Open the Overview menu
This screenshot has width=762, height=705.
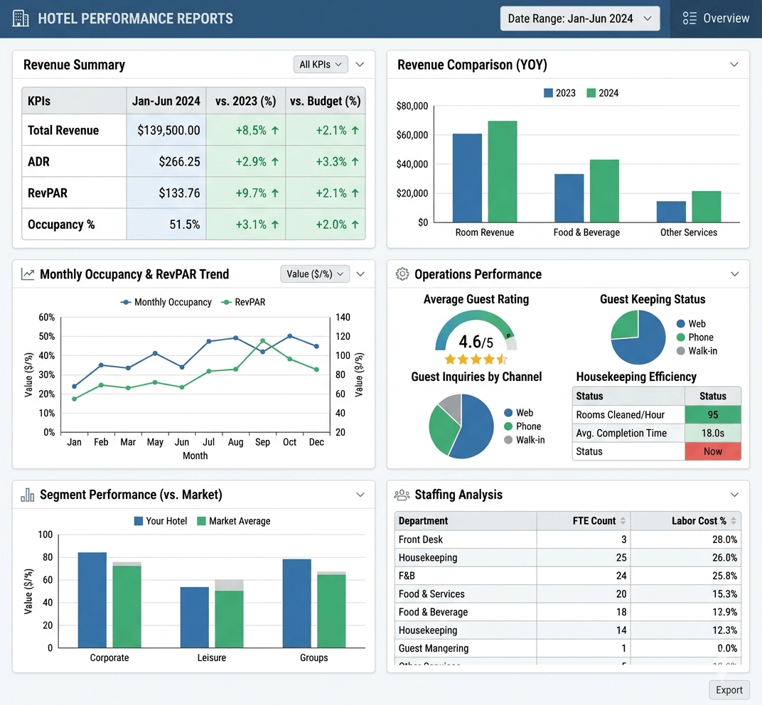717,18
